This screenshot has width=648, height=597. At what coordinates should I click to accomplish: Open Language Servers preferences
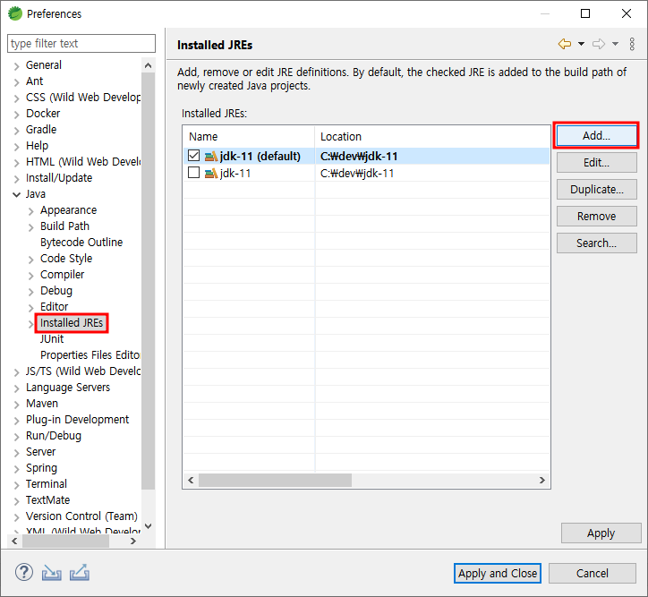[68, 388]
